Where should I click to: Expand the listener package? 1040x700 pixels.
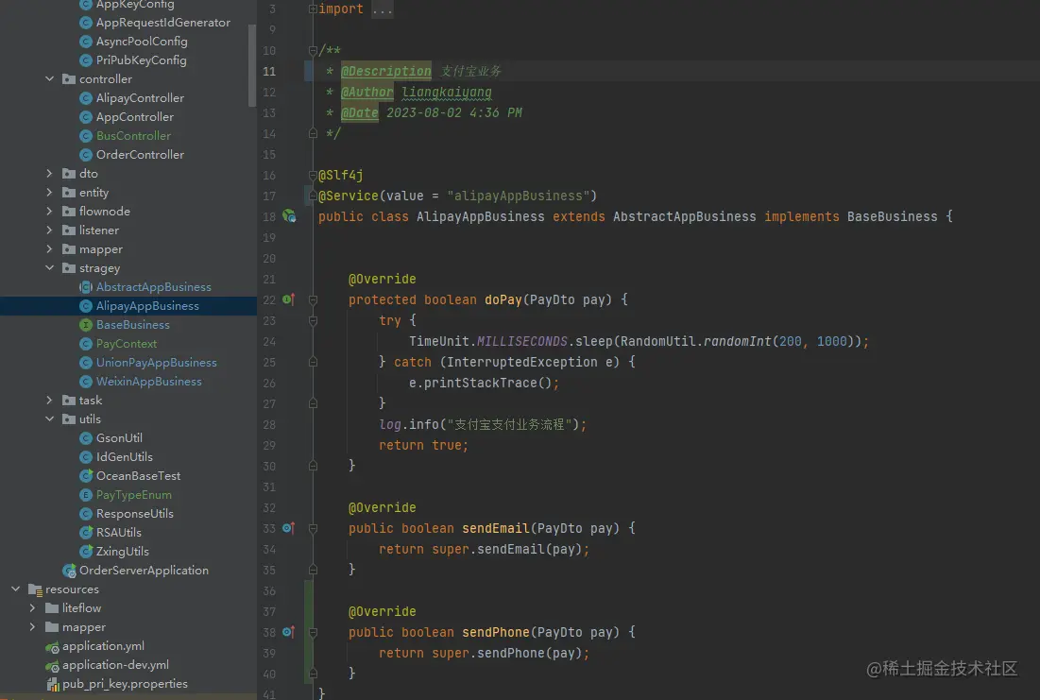(x=50, y=230)
